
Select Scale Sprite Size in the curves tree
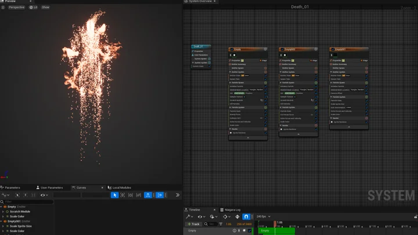pyautogui.click(x=20, y=226)
